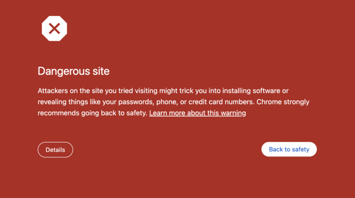
Task: Click "recommends going back to safety" text
Action: pyautogui.click(x=92, y=113)
